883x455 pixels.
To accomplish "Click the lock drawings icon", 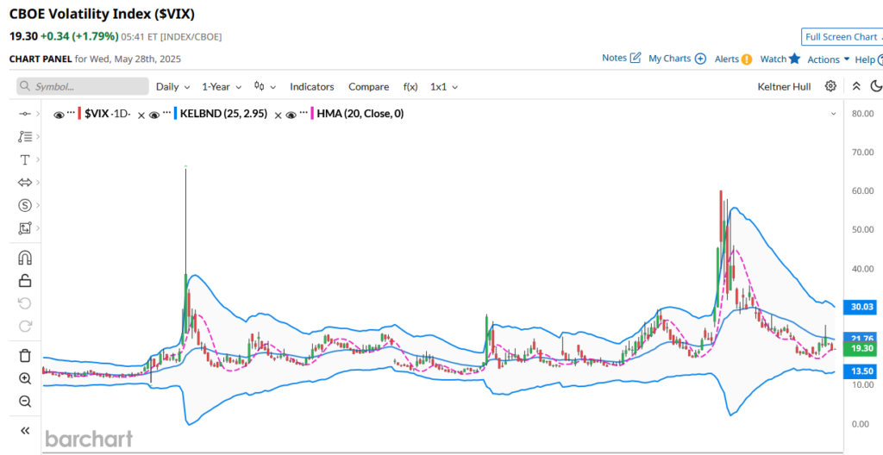I will 25,280.
